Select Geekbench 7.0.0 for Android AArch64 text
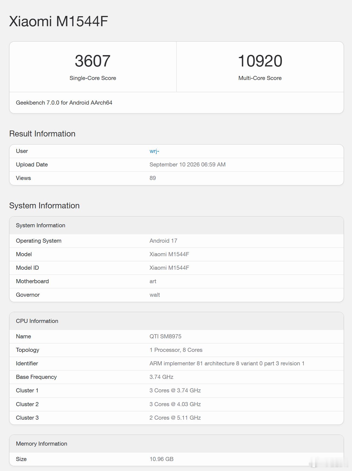 coord(64,103)
